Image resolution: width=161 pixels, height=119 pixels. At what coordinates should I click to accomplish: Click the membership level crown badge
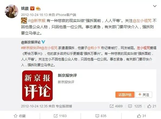[x=38, y=8]
